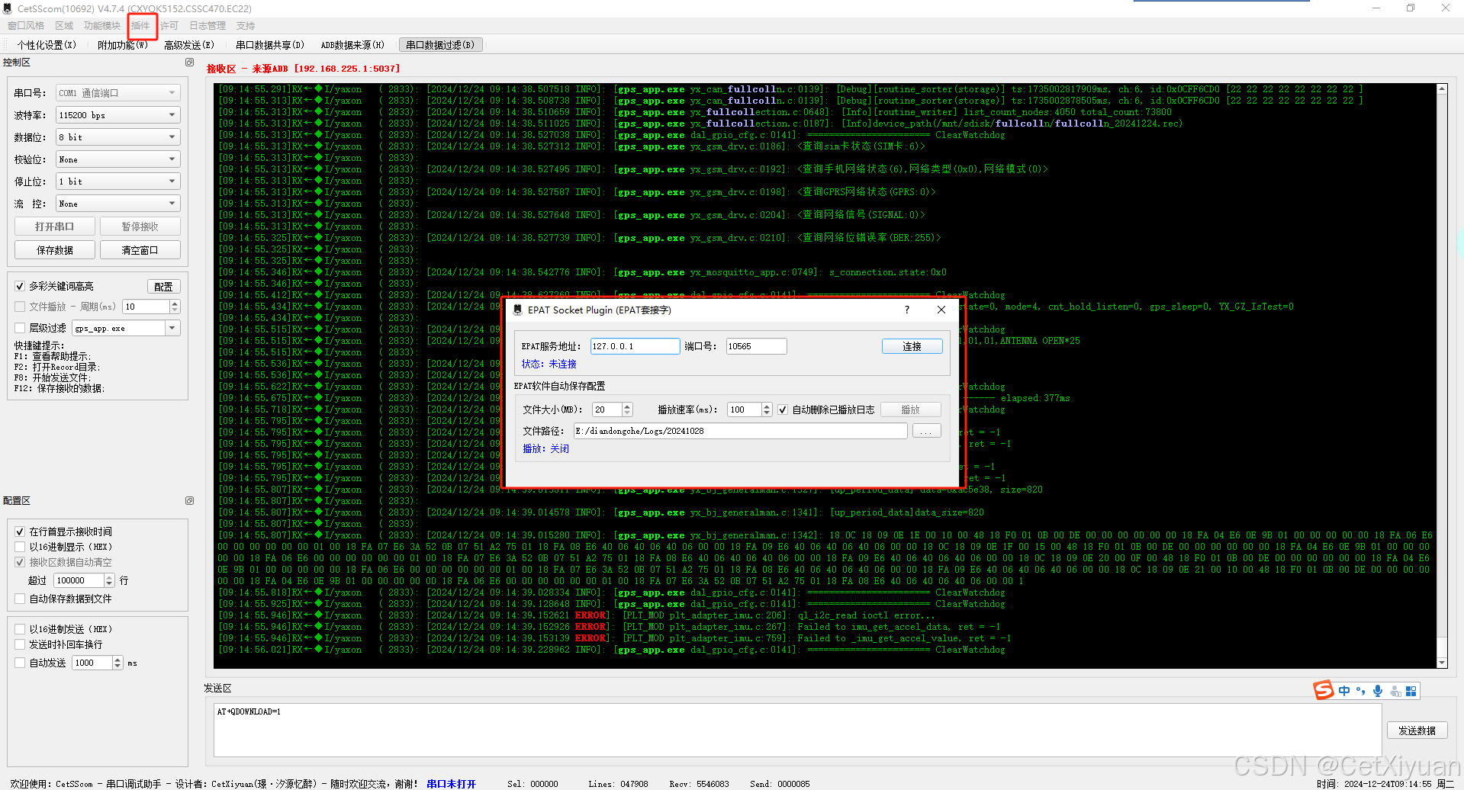Adjust the 播放速率(ms) spinner in EPAT dialog
The image size is (1464, 790).
click(767, 410)
